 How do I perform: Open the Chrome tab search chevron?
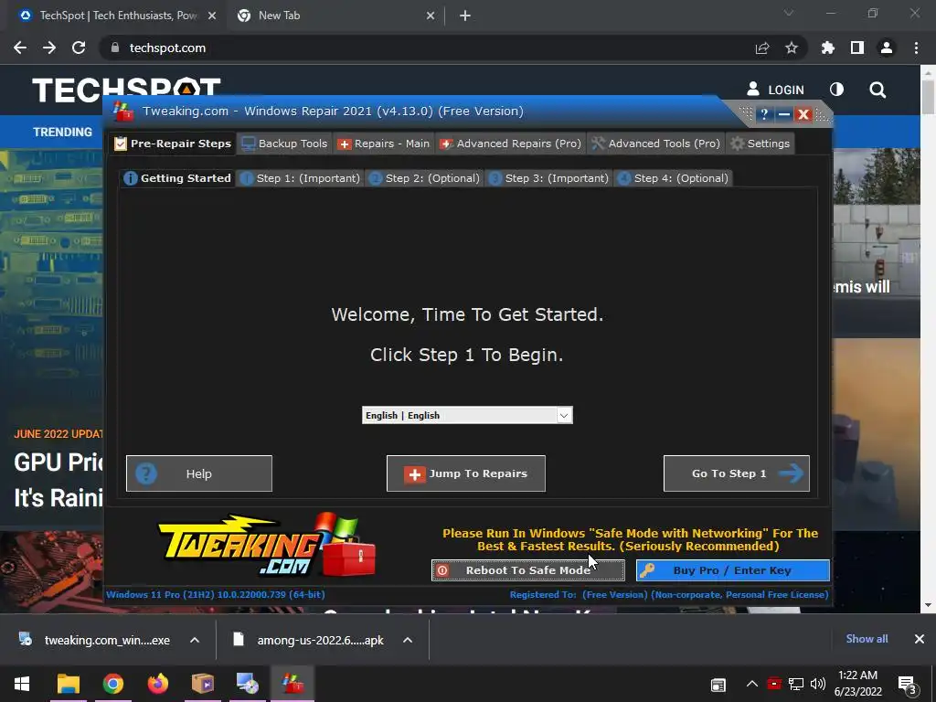[789, 13]
